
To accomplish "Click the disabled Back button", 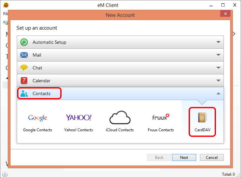I will pos(159,157).
